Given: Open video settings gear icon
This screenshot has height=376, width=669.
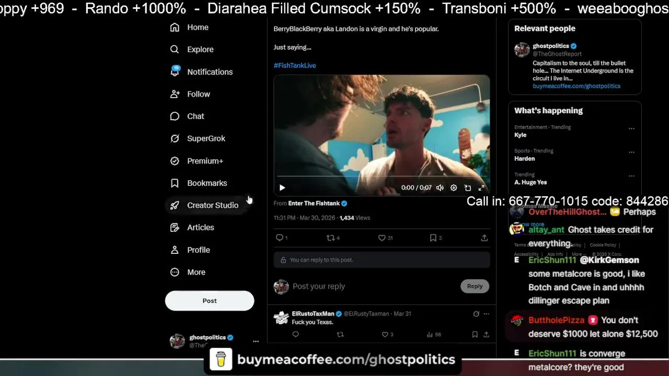Looking at the screenshot, I should pos(454,188).
